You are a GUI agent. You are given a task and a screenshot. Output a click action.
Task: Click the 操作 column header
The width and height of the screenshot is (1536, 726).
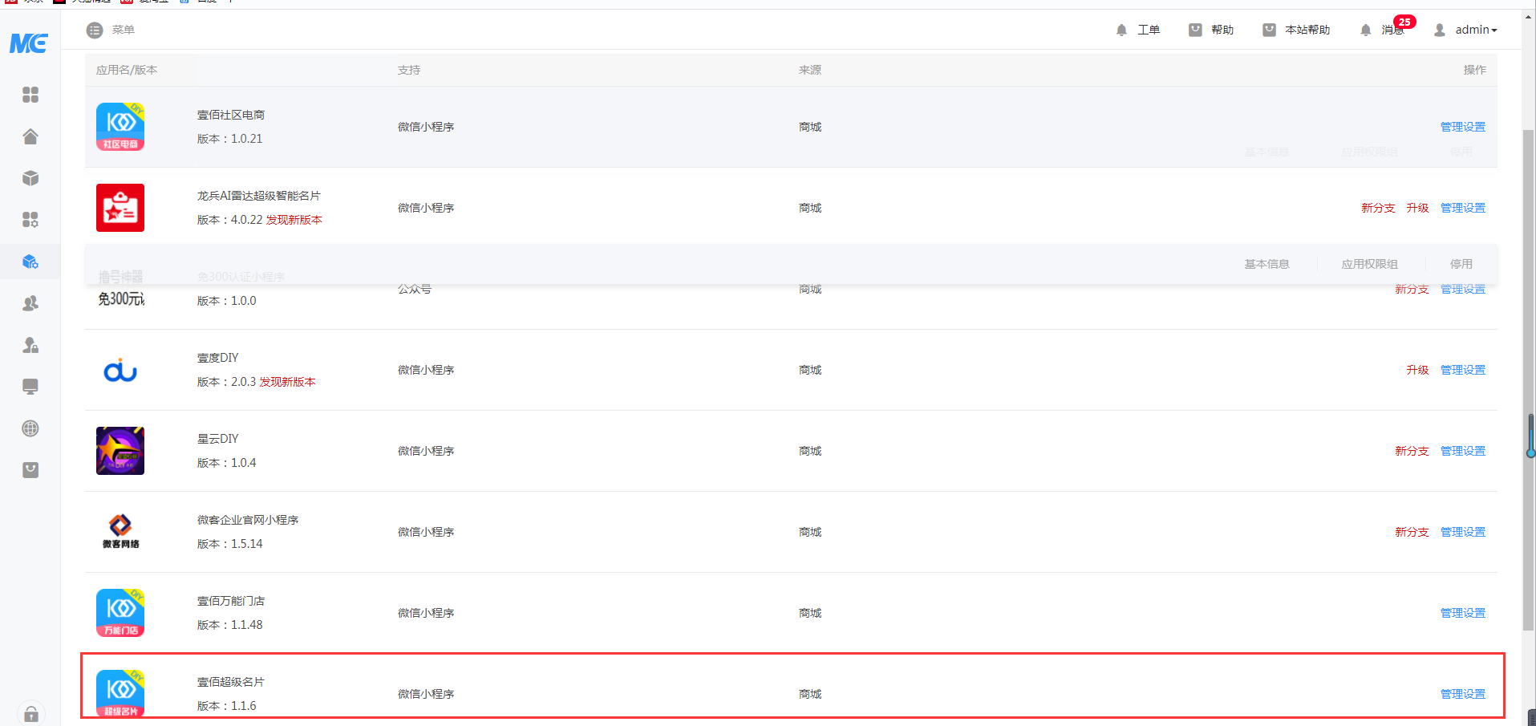pyautogui.click(x=1474, y=70)
